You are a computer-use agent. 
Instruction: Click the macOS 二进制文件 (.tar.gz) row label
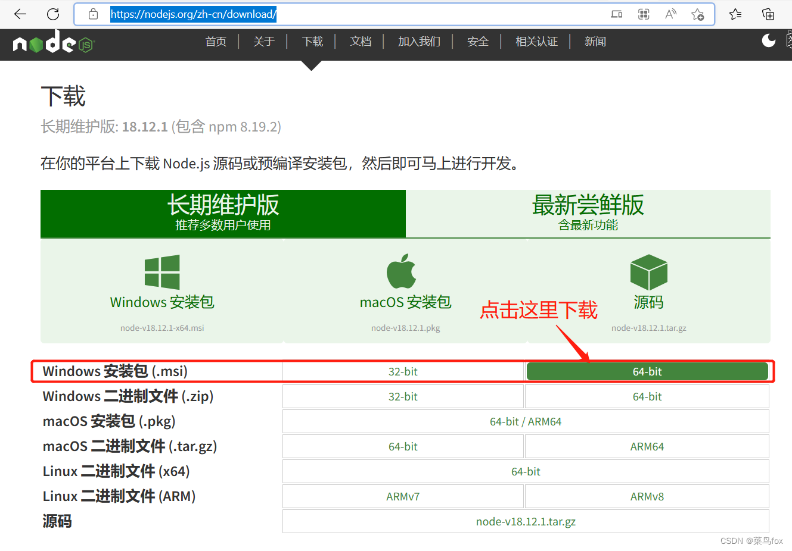[x=130, y=446]
